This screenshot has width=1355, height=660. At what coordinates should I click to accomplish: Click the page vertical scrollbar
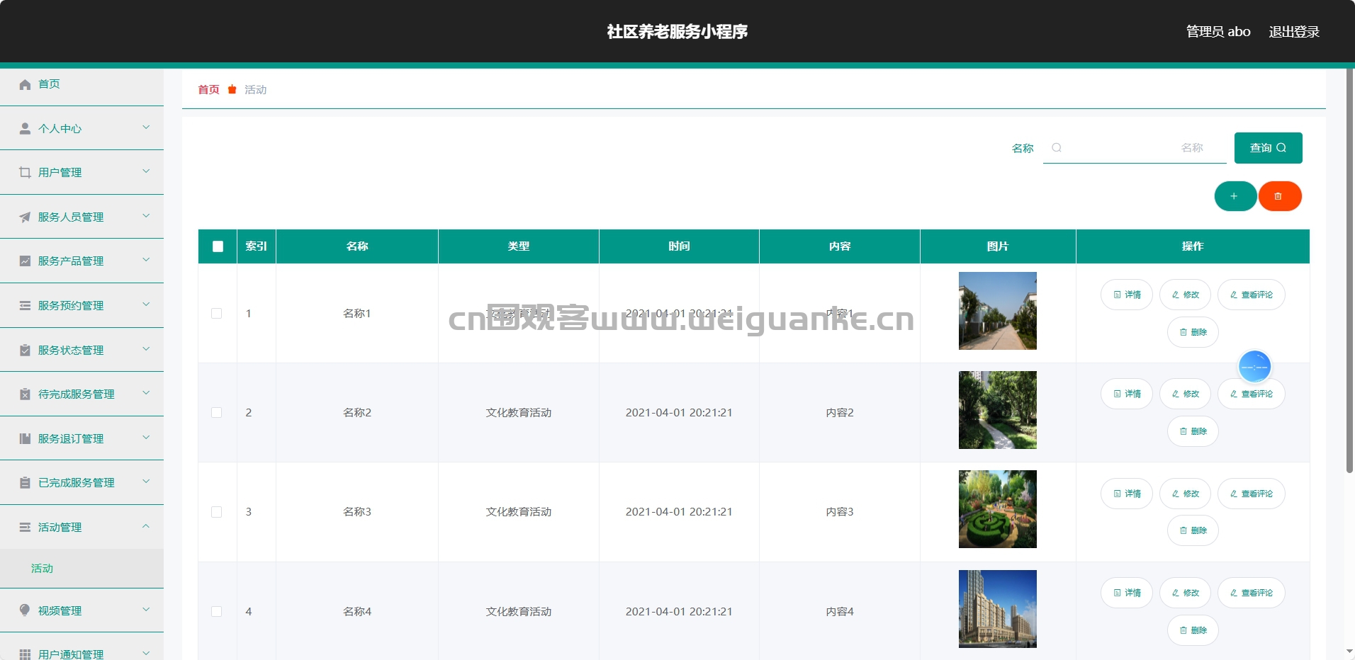1349,271
